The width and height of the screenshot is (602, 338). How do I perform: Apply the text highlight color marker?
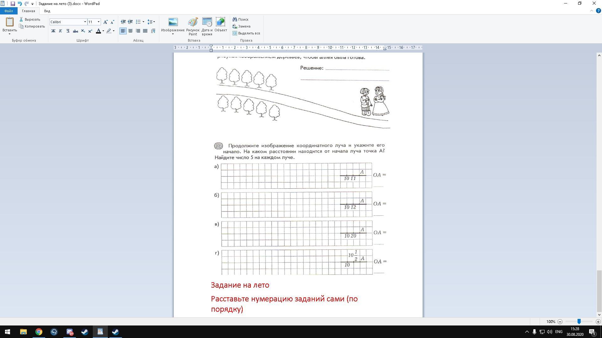(109, 31)
